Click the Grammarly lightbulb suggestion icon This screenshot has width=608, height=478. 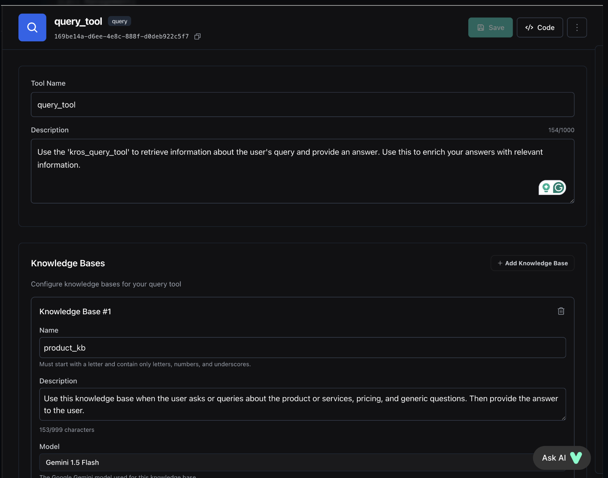point(546,187)
